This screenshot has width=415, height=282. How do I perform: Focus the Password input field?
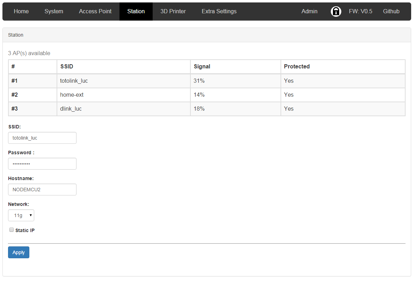(42, 164)
